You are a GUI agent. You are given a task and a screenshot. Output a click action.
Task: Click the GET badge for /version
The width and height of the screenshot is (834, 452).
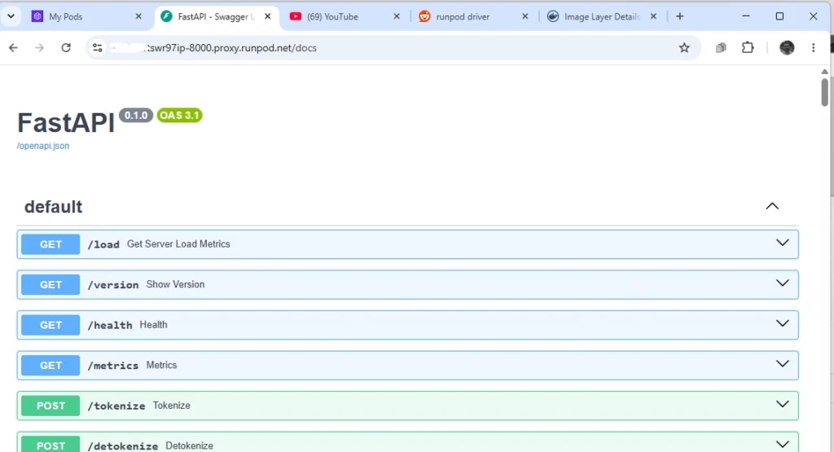tap(50, 285)
